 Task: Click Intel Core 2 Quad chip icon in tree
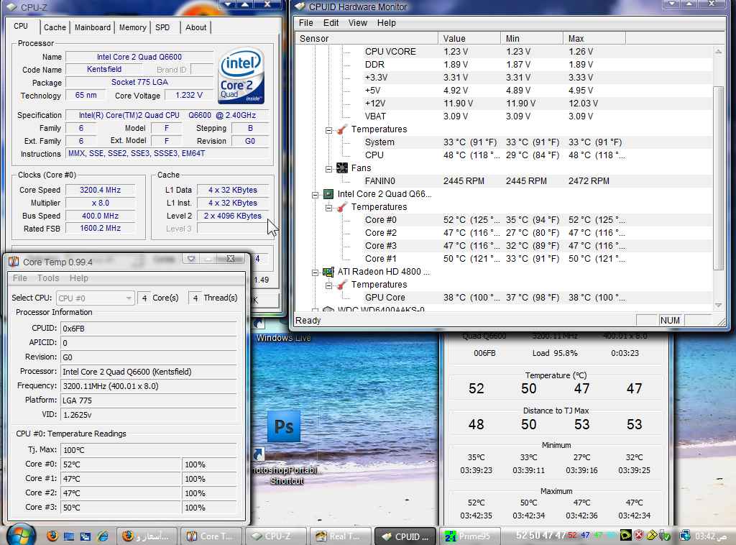[x=328, y=194]
